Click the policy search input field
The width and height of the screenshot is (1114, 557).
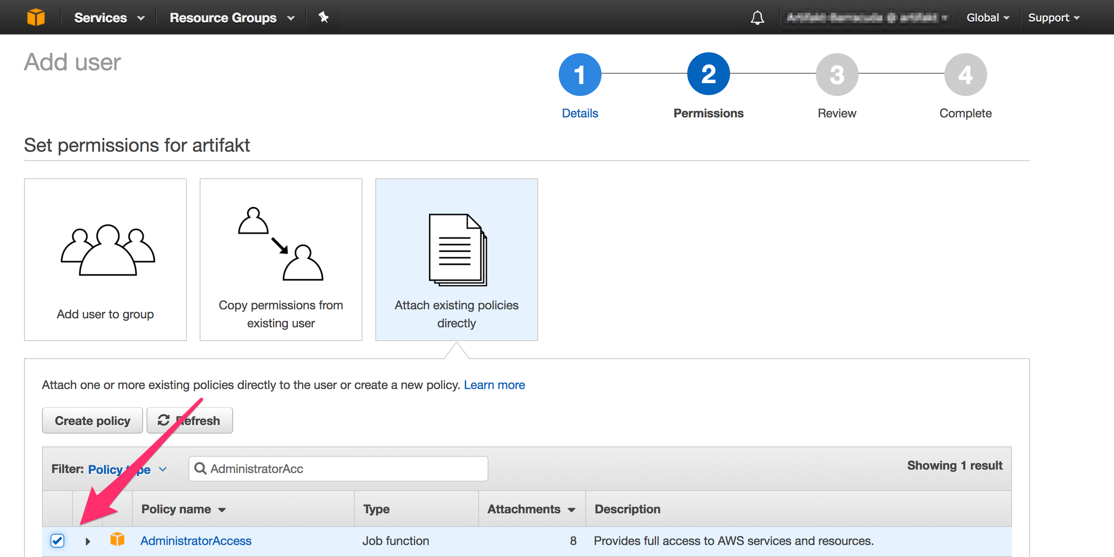click(x=338, y=468)
